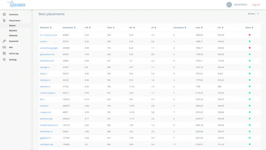
Task: Open gigabaza.ru placement link
Action: pyautogui.click(x=45, y=138)
